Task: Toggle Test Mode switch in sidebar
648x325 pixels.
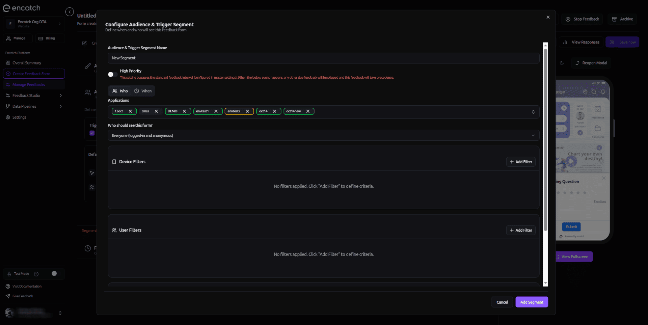Action: click(x=54, y=274)
